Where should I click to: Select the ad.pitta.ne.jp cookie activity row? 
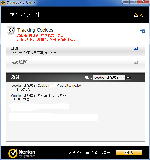coord(76,87)
